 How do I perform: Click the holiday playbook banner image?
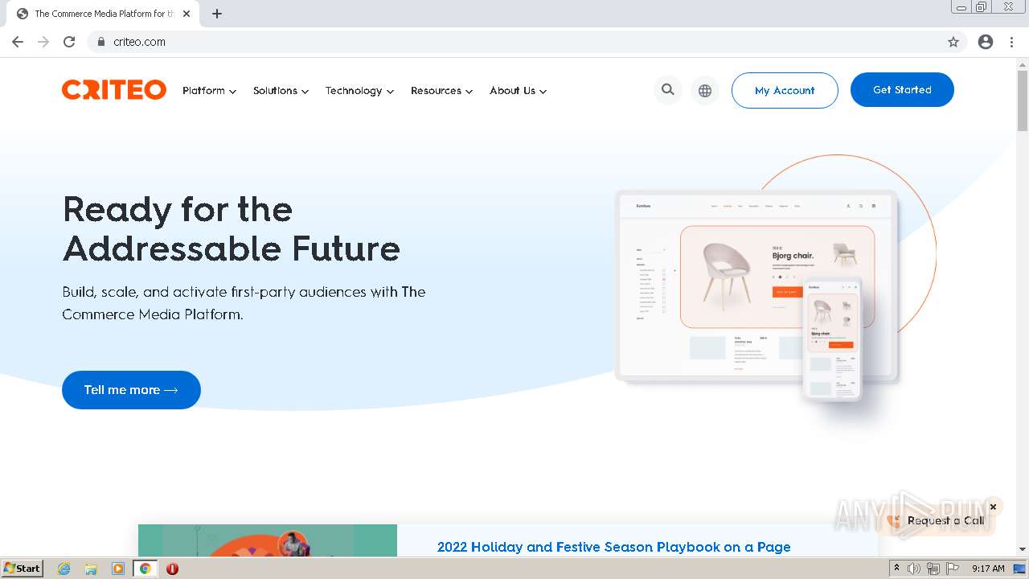tap(268, 540)
